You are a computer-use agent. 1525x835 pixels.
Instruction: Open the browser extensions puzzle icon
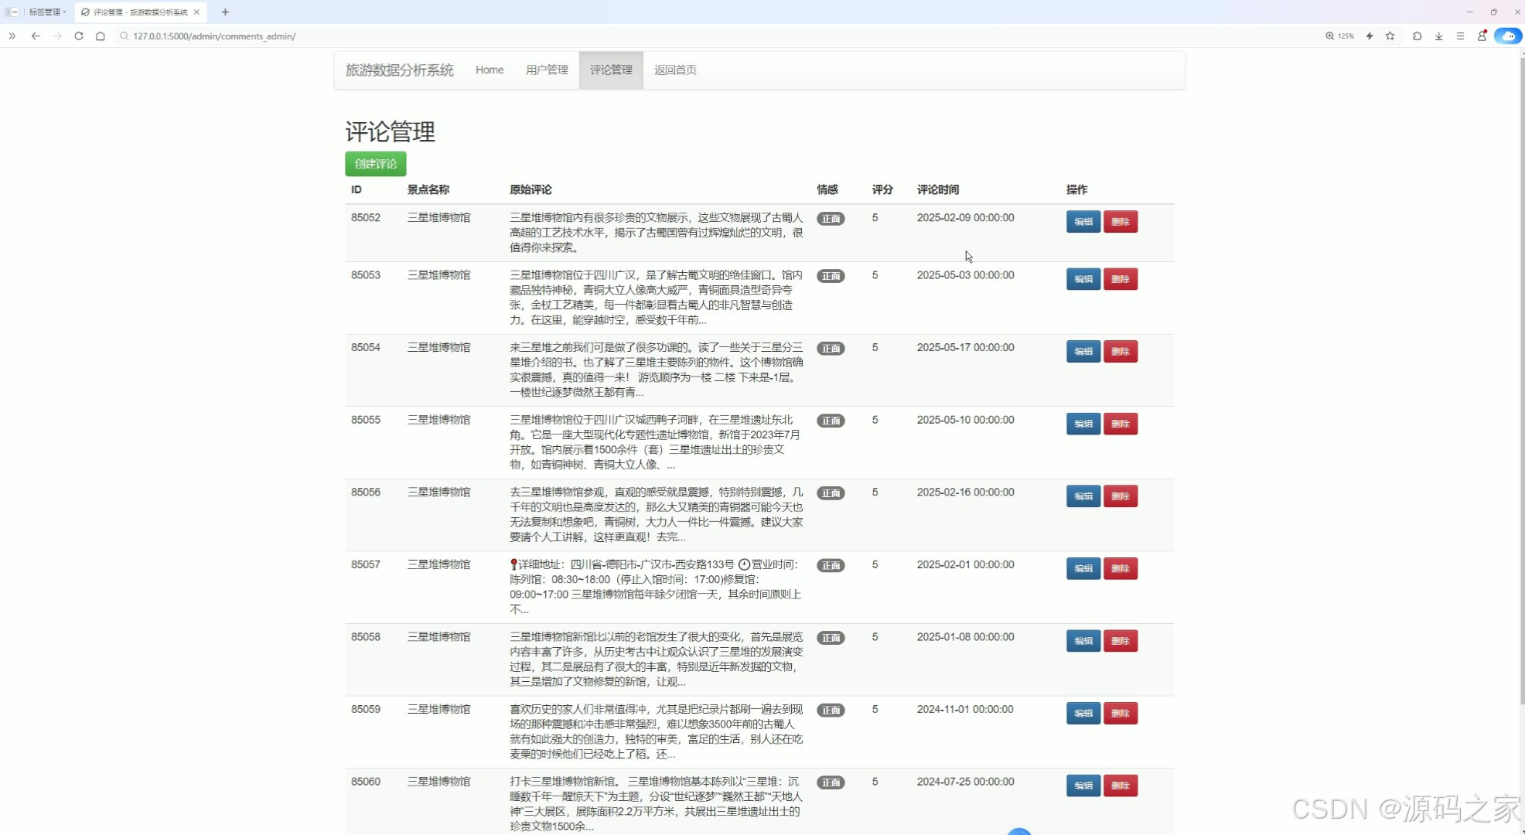1417,36
